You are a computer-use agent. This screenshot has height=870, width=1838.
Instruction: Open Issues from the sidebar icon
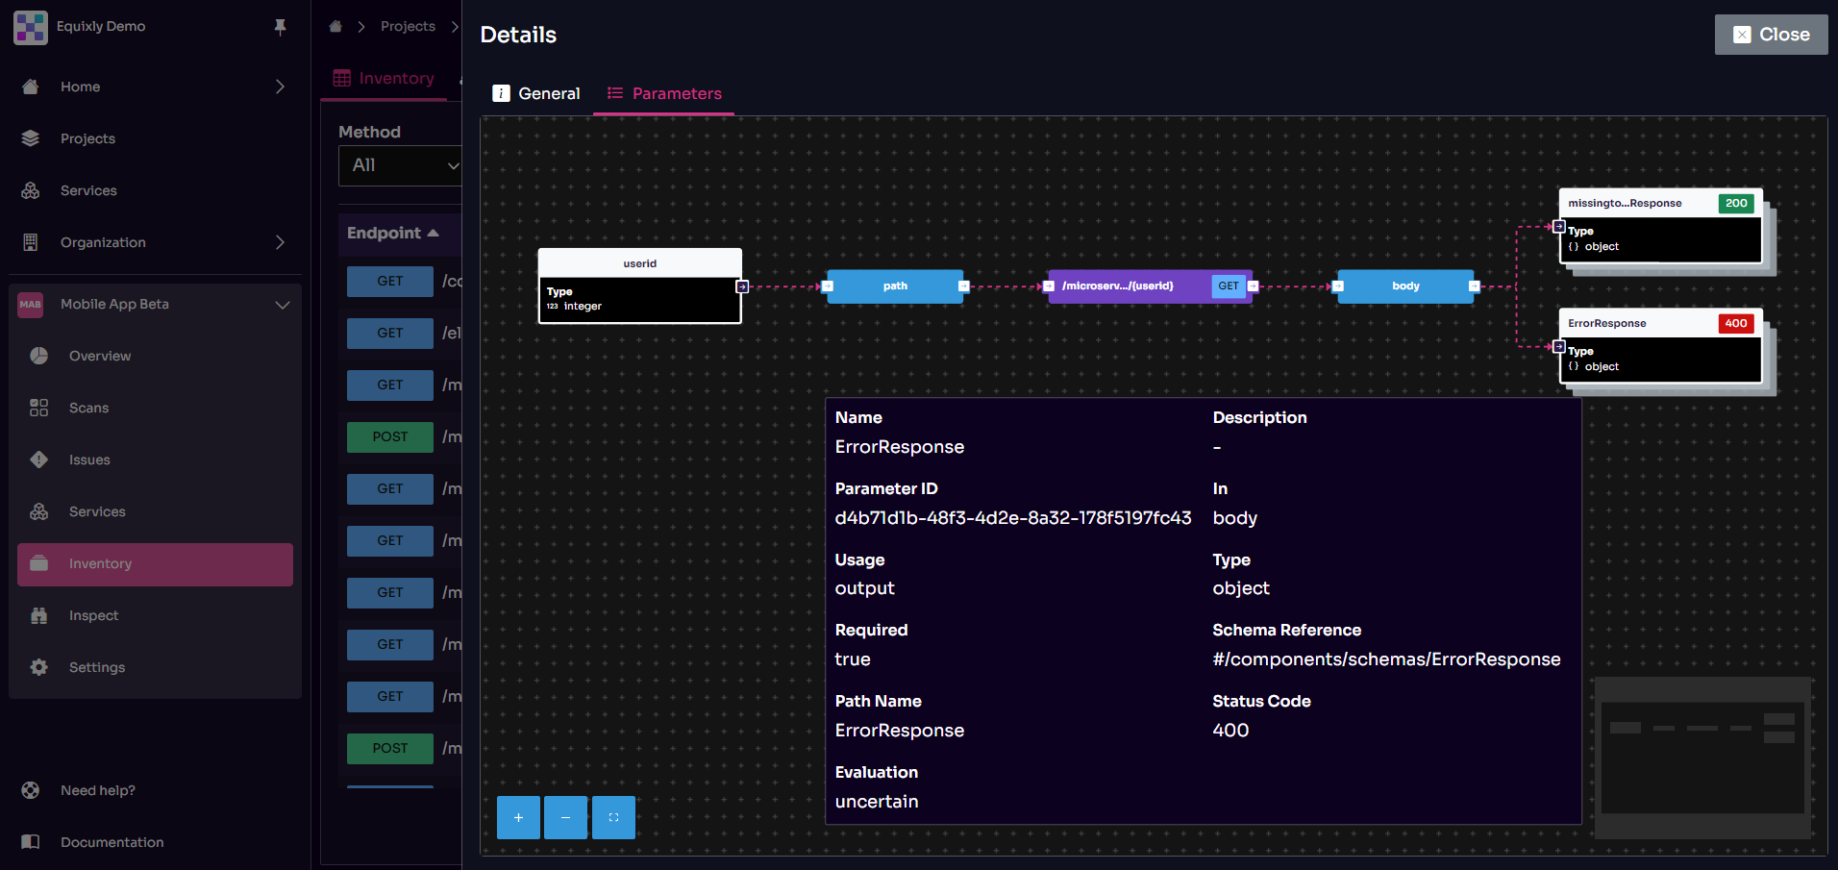(x=38, y=460)
